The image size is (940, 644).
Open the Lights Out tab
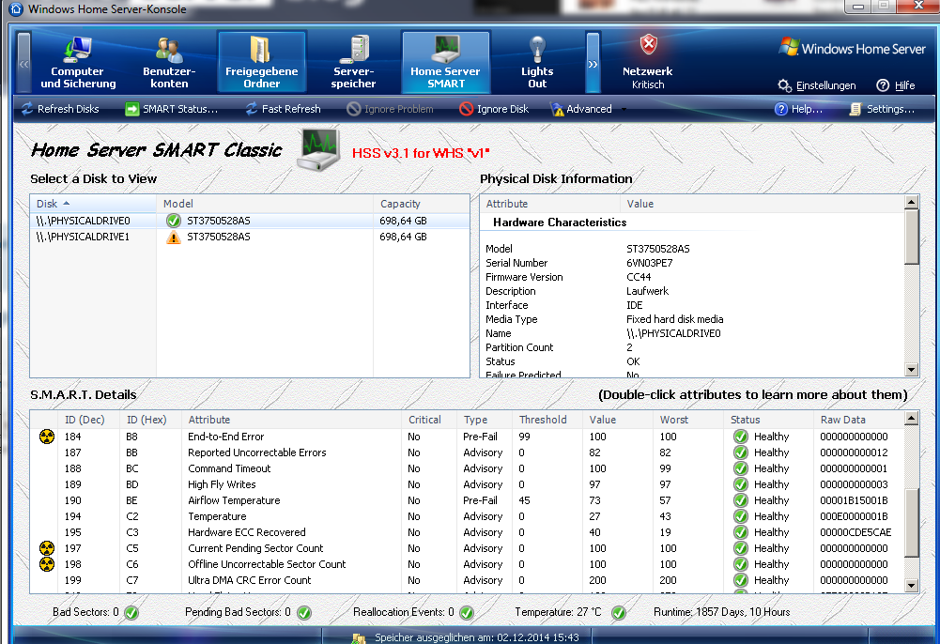click(537, 62)
